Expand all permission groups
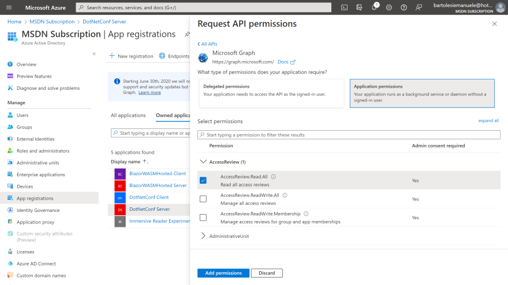Screen dimensions: 508x285 [x=488, y=120]
